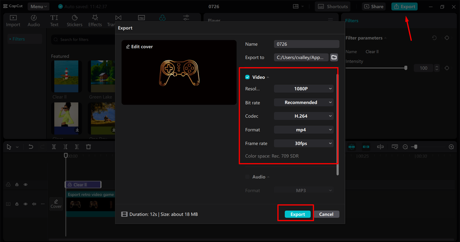Switch to the Text tab
This screenshot has width=460, height=242.
point(54,21)
